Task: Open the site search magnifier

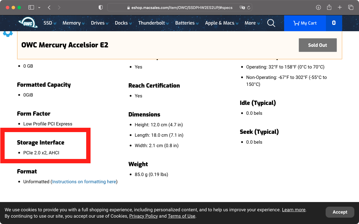Action: (x=271, y=23)
